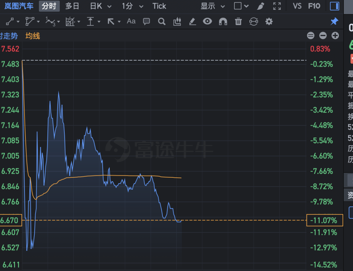Screen dimensions: 353x271
Task: Click the paintbrush draw icon
Action: [261, 6]
